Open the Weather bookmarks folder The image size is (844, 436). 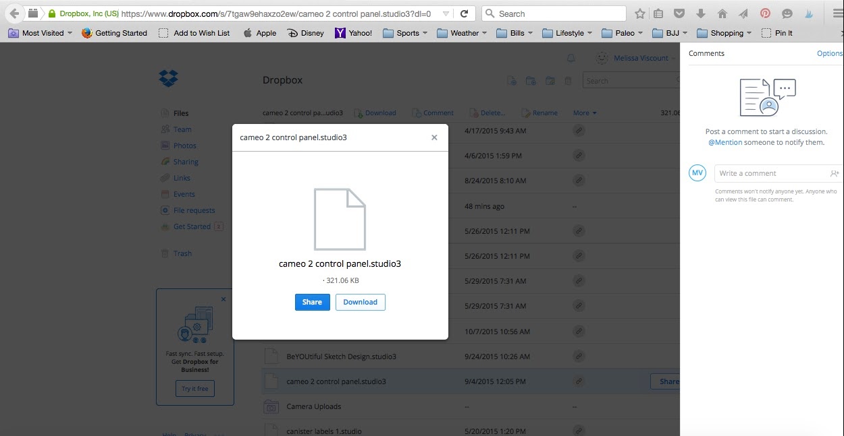[x=463, y=33]
